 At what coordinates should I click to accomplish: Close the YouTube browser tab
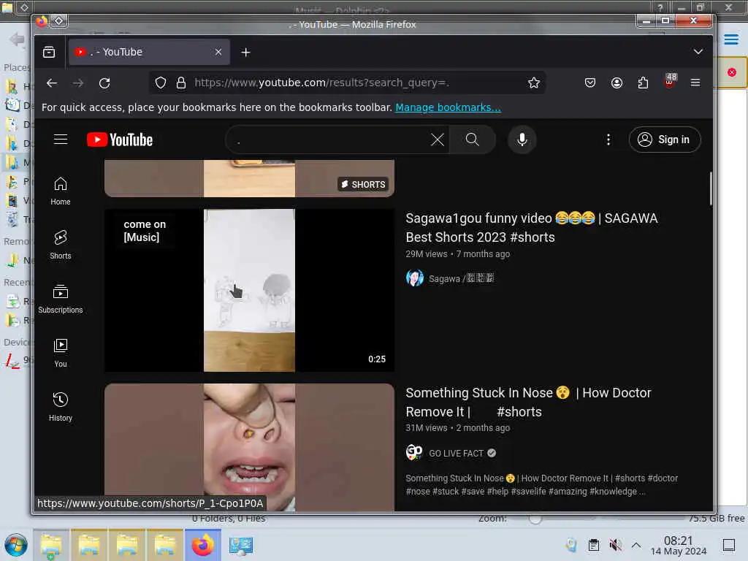pyautogui.click(x=218, y=52)
